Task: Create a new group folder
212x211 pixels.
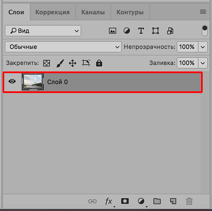Action: 157,201
